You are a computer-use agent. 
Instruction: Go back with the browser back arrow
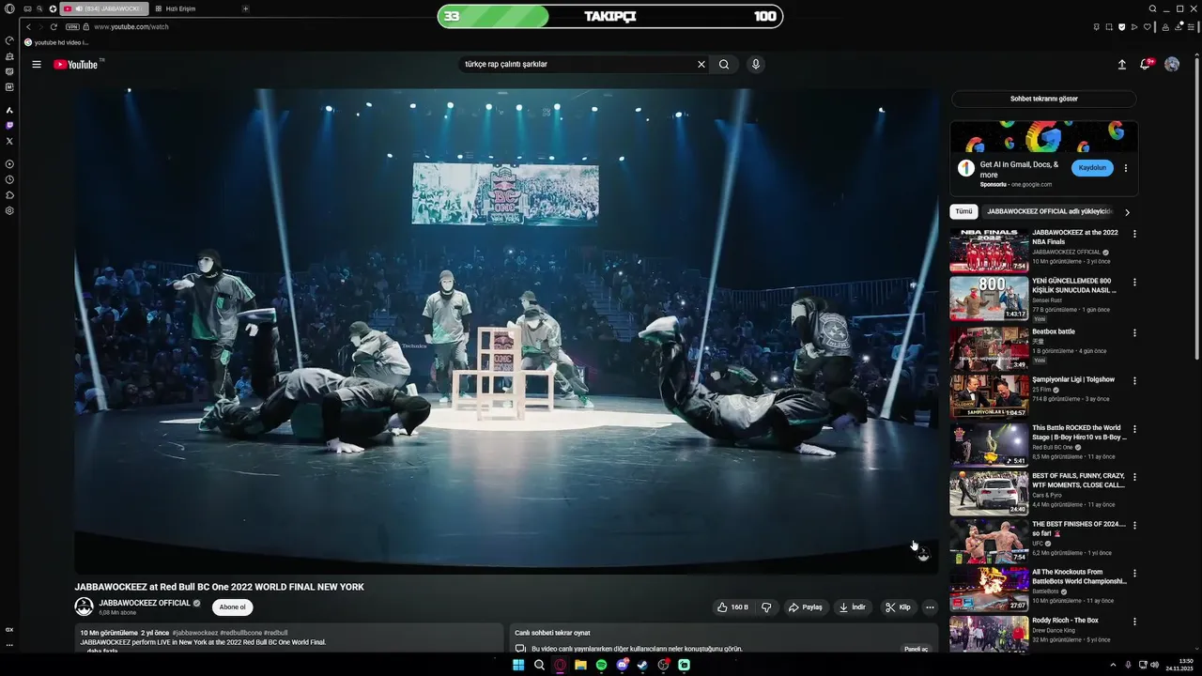(28, 26)
